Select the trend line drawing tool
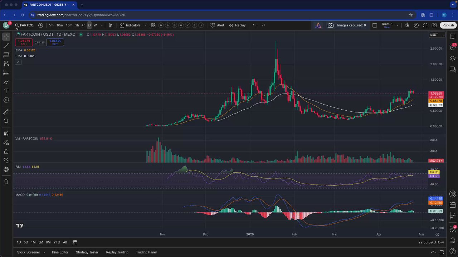The width and height of the screenshot is (458, 257). pyautogui.click(x=6, y=46)
